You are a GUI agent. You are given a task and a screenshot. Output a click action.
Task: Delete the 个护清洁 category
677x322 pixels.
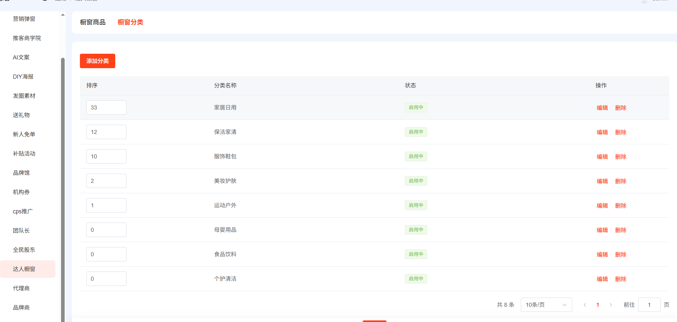pos(620,279)
